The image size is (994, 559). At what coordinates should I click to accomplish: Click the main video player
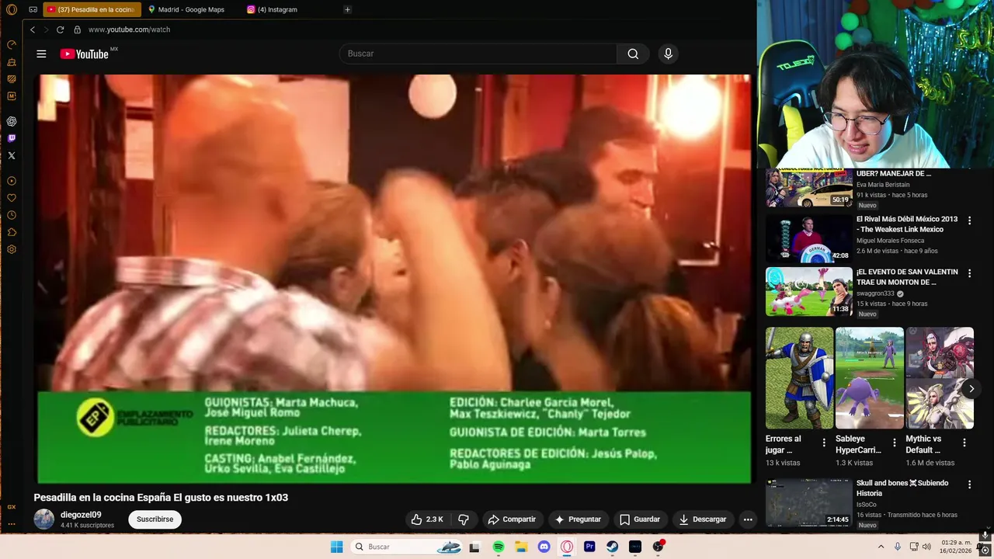[x=394, y=279]
